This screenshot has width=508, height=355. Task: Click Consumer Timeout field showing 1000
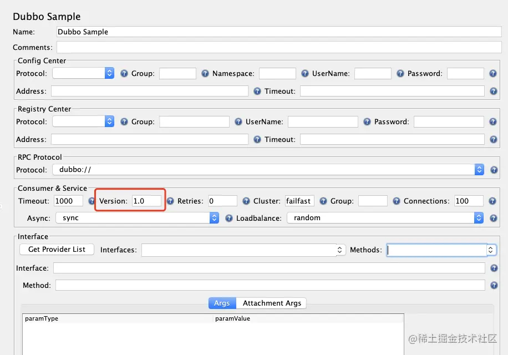tap(68, 201)
